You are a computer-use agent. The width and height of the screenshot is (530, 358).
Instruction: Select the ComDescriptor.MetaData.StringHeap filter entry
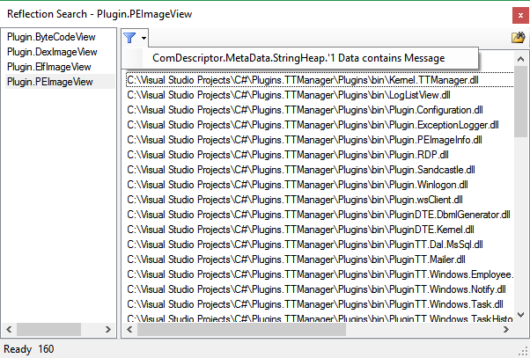(x=300, y=58)
